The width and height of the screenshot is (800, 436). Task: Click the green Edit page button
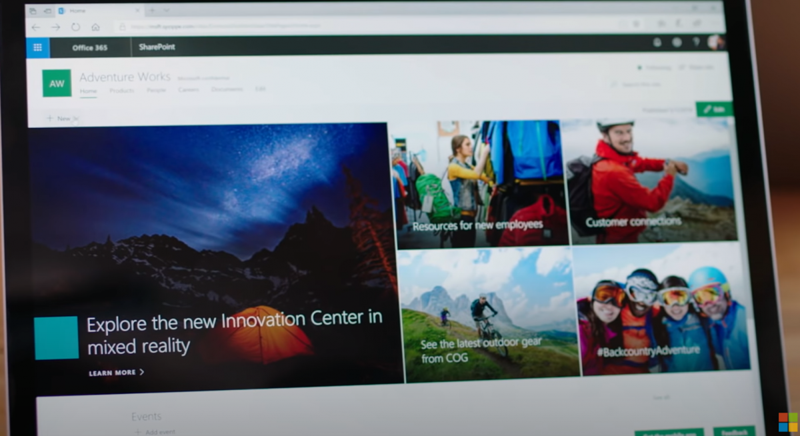714,109
